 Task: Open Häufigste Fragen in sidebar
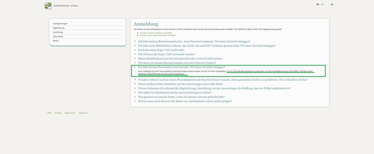click(60, 24)
